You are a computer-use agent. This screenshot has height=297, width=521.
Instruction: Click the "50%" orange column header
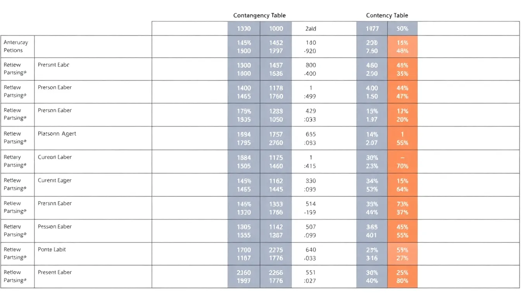click(402, 29)
